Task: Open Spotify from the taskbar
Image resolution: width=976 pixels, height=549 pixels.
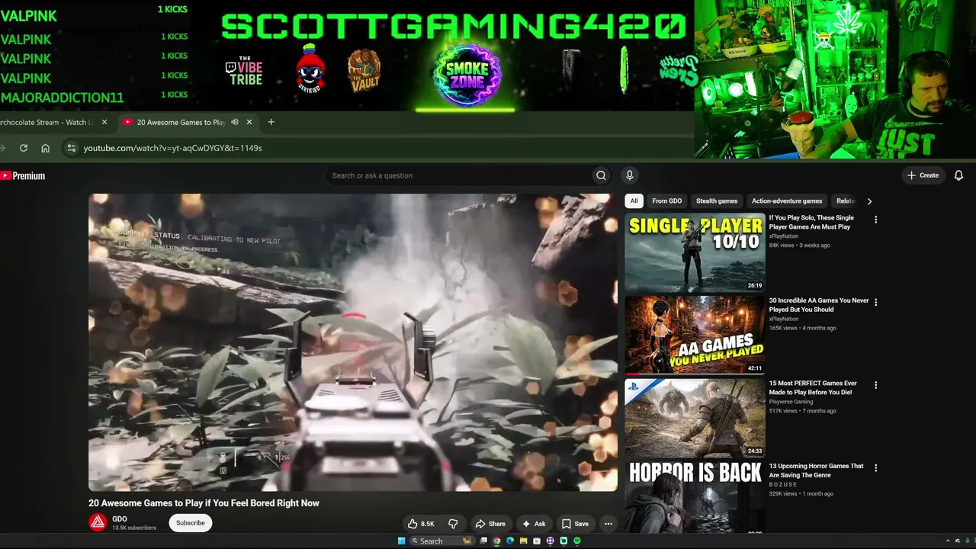Action: tap(576, 541)
